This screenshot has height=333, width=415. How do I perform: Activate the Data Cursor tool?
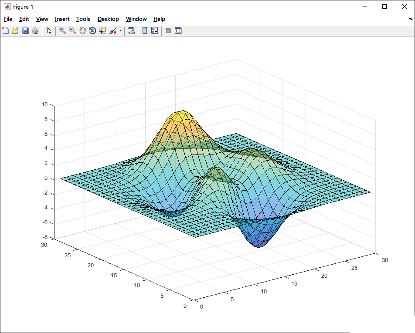pos(102,30)
